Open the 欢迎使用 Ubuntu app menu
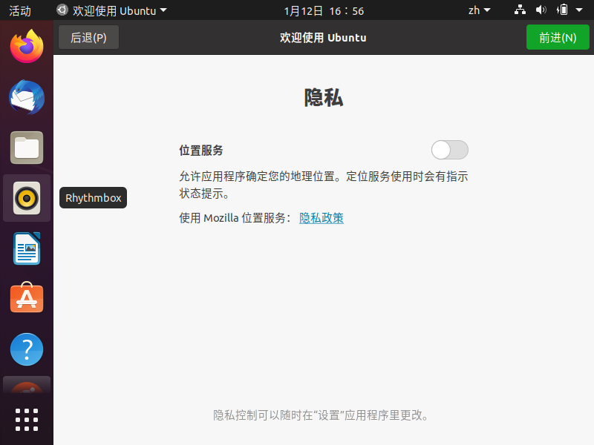This screenshot has height=445, width=594. 112,10
